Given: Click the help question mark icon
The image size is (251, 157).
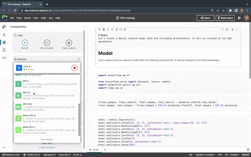Looking at the screenshot, I should 239,18.
